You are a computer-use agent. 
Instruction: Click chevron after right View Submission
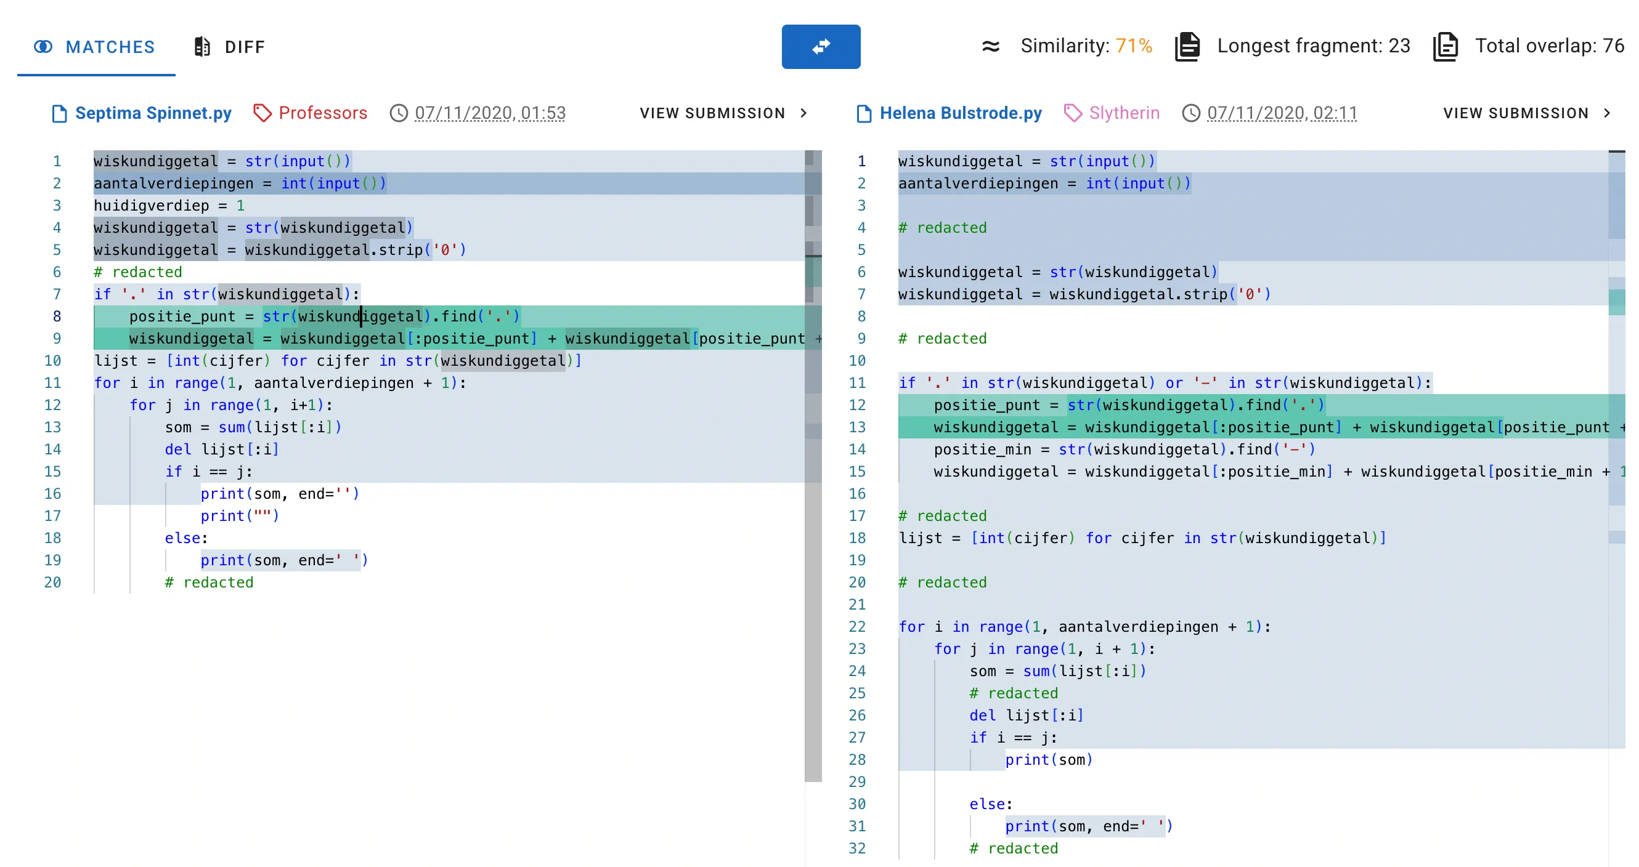pos(1606,113)
